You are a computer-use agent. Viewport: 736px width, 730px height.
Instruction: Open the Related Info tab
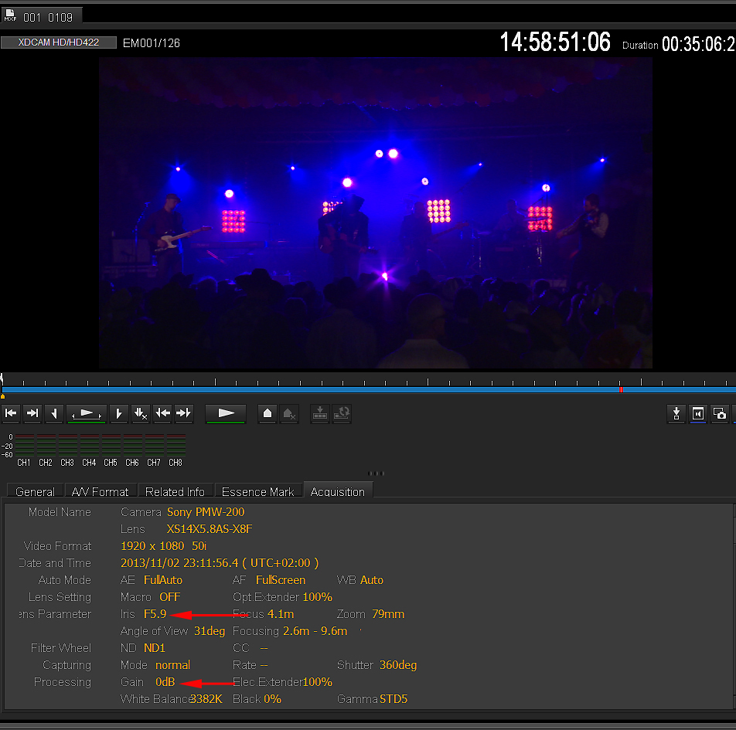[x=175, y=491]
